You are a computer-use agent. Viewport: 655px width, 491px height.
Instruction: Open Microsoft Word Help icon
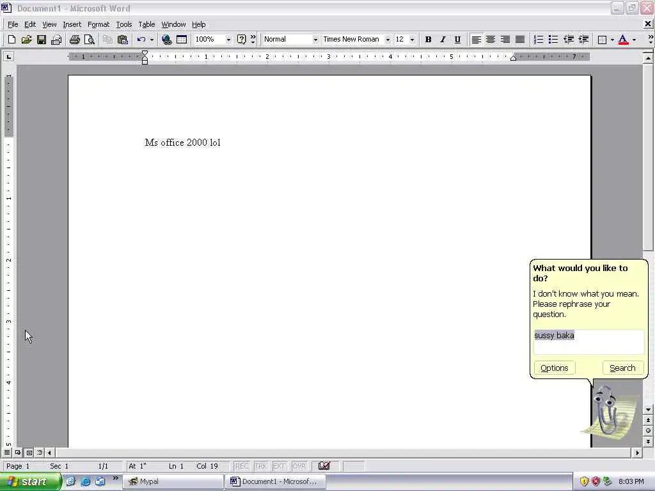(241, 40)
